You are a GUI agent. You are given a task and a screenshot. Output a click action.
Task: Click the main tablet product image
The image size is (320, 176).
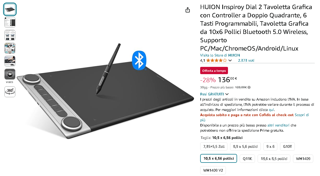click(105, 91)
